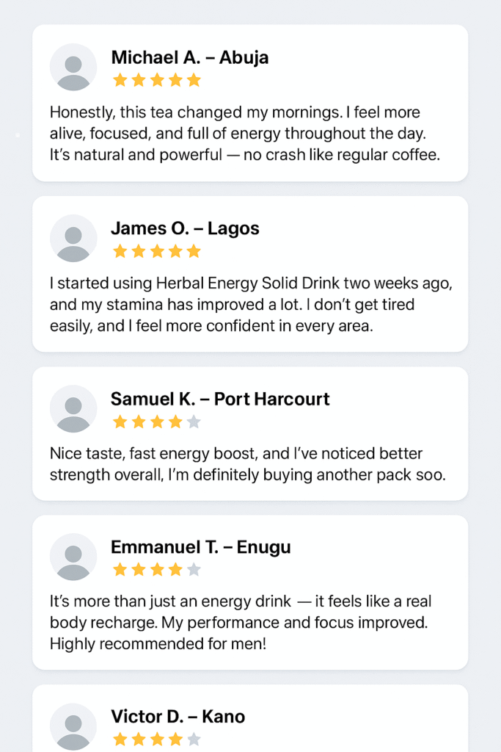
Task: Click Samuel's review text about nice taste
Action: (246, 464)
